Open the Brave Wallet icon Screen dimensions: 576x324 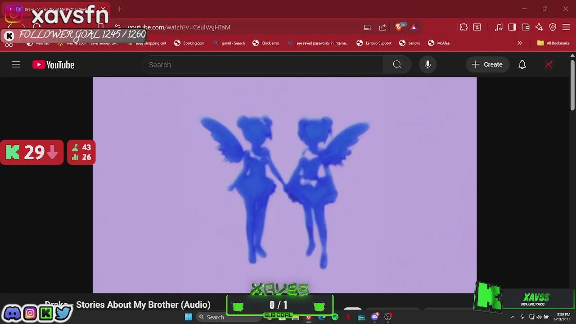pos(526,27)
